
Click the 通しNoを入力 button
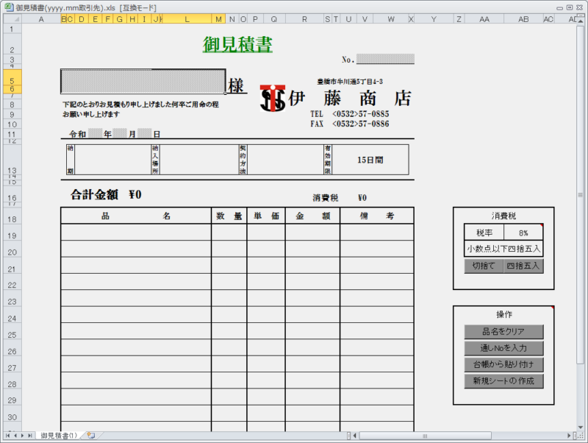coord(503,348)
